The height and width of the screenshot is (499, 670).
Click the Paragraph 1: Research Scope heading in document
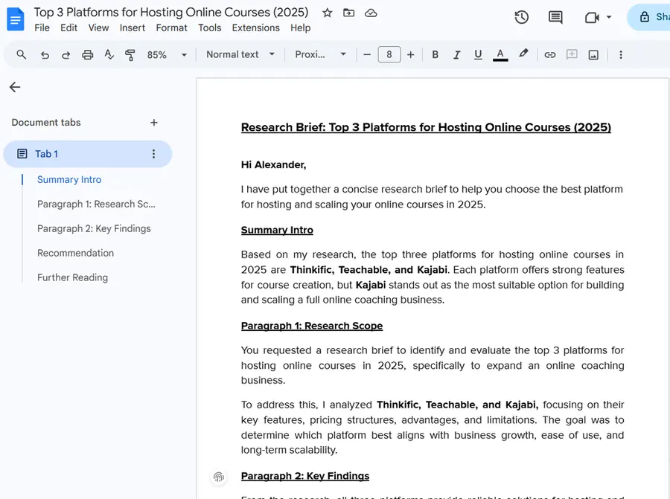click(x=312, y=326)
